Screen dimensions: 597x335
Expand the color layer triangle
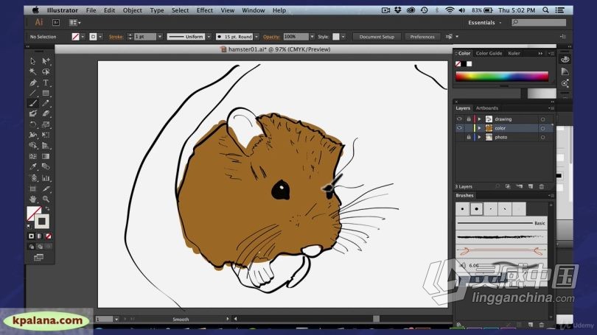coord(479,128)
